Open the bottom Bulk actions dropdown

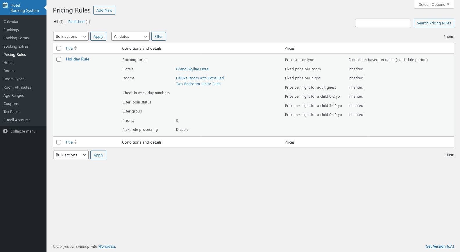(x=71, y=155)
